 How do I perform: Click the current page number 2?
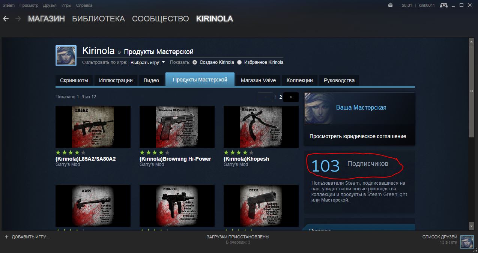click(281, 97)
